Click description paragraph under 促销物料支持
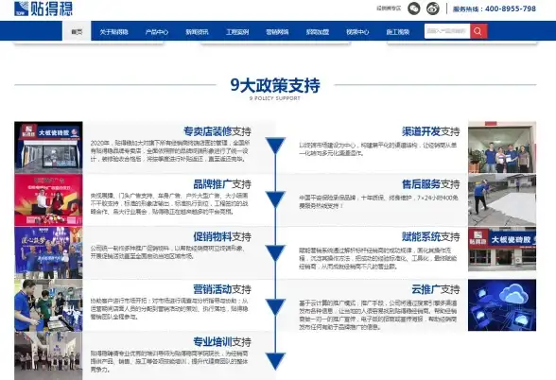The height and width of the screenshot is (380, 556). [x=167, y=252]
